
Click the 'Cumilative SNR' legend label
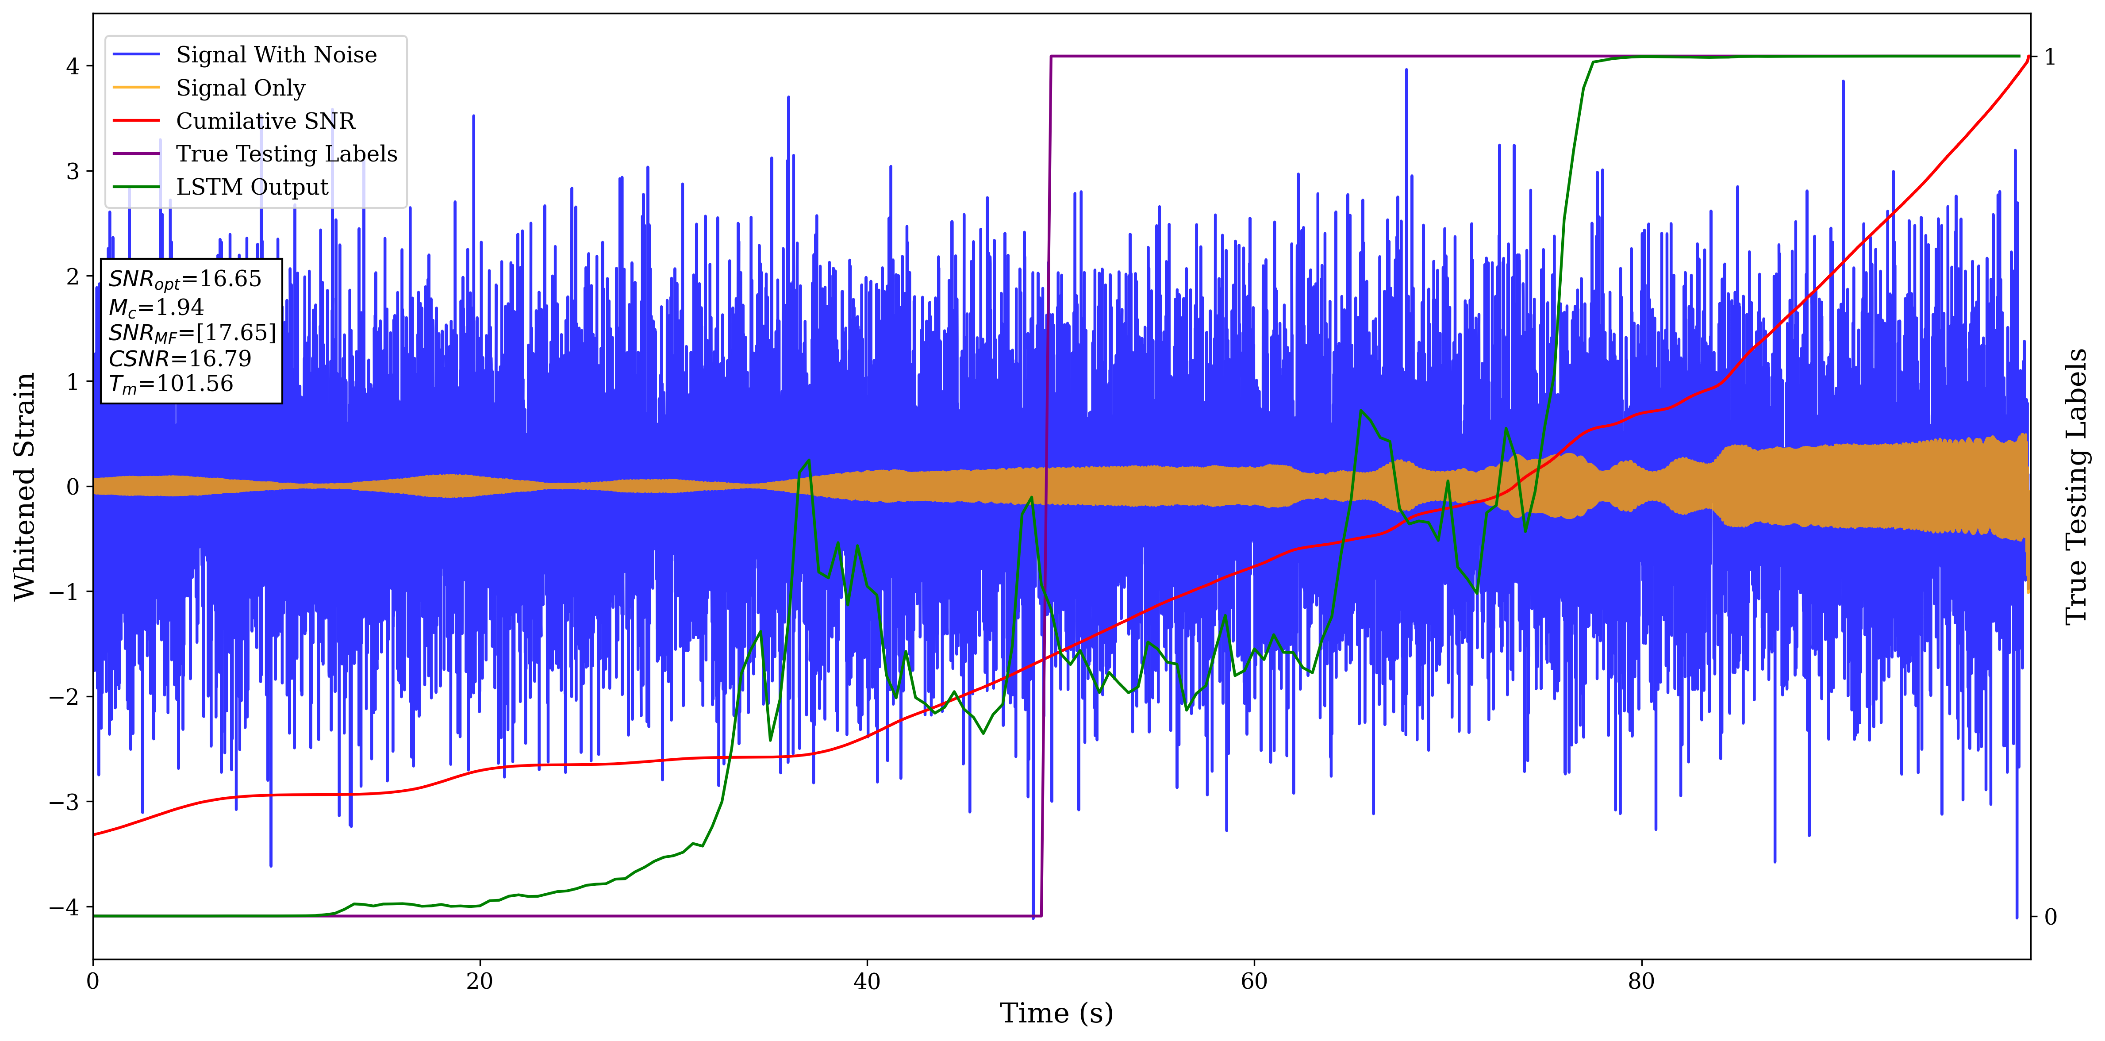coord(265,121)
